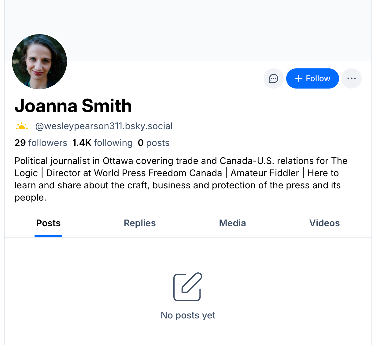Open Joanna Smith's profile avatar photo

[39, 62]
